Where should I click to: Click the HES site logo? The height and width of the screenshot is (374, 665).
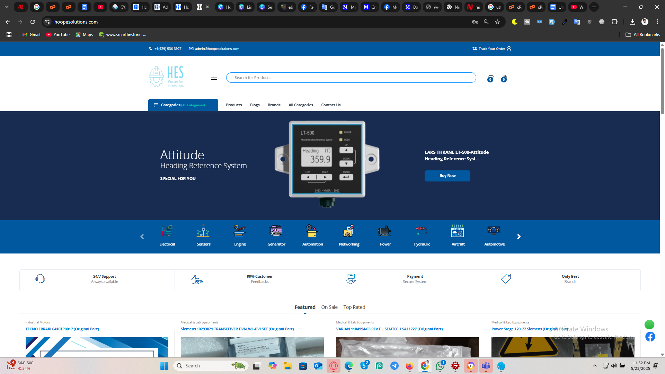pyautogui.click(x=166, y=77)
